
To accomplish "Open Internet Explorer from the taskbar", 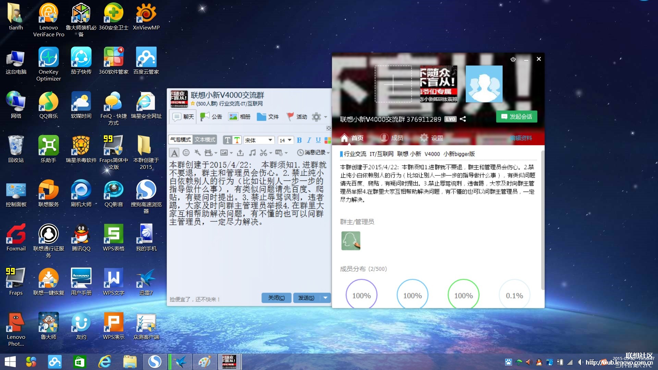I will (x=105, y=362).
